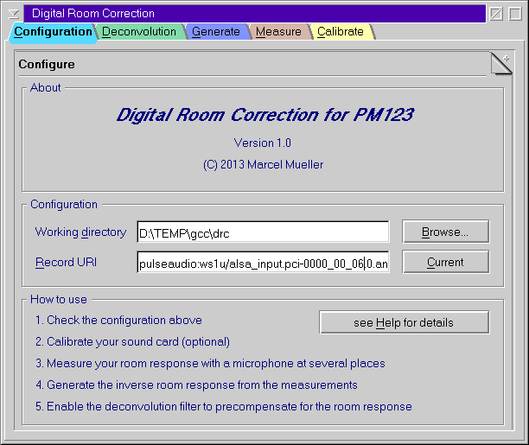The width and height of the screenshot is (529, 445).
Task: Click the Current button for Record URI
Action: [445, 262]
